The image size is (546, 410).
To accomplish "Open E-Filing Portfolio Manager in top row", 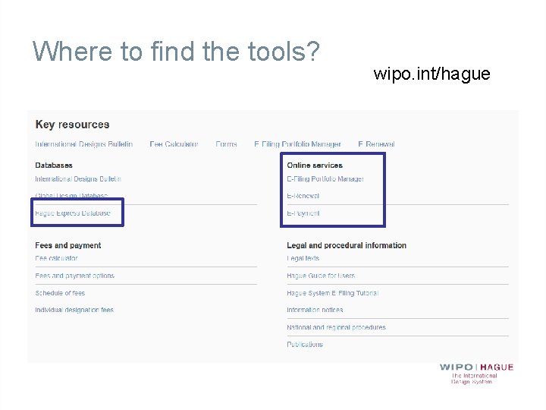I will click(x=298, y=144).
